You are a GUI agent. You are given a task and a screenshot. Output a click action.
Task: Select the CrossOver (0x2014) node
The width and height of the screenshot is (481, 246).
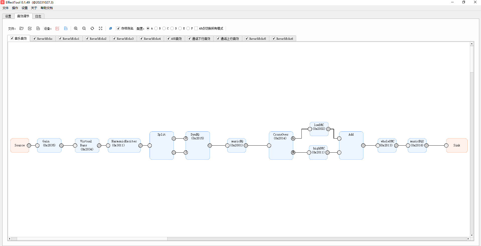coord(281,145)
